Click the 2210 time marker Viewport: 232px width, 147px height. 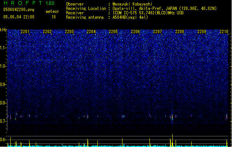(x=224, y=32)
